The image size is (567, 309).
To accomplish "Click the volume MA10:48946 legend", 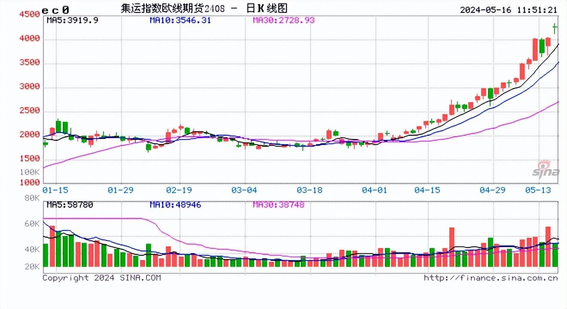I will point(175,205).
